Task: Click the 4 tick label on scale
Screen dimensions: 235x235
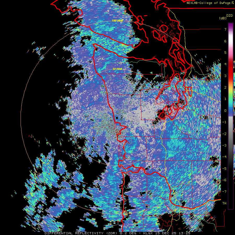Action: tap(225, 64)
